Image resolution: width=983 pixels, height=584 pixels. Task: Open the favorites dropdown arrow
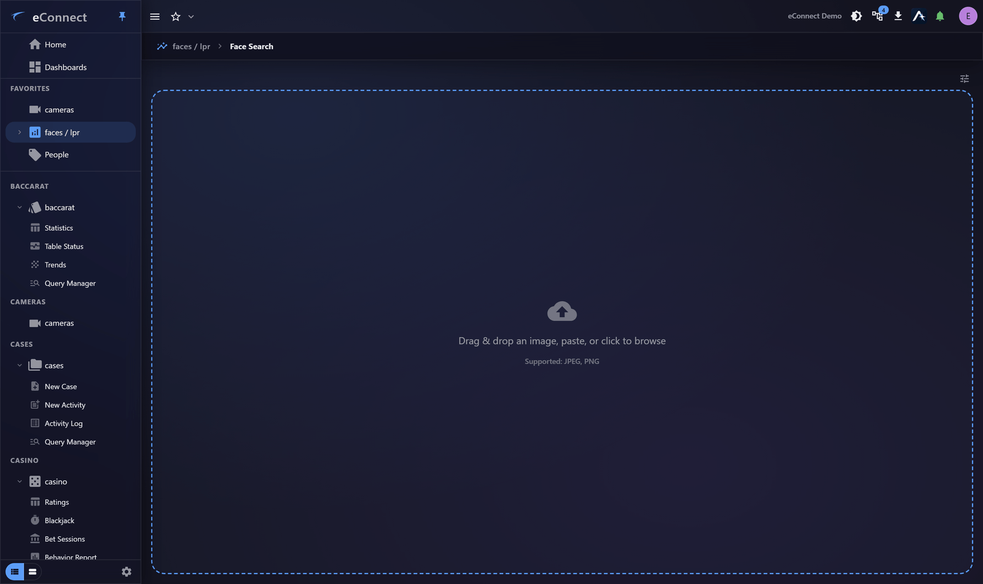(191, 17)
